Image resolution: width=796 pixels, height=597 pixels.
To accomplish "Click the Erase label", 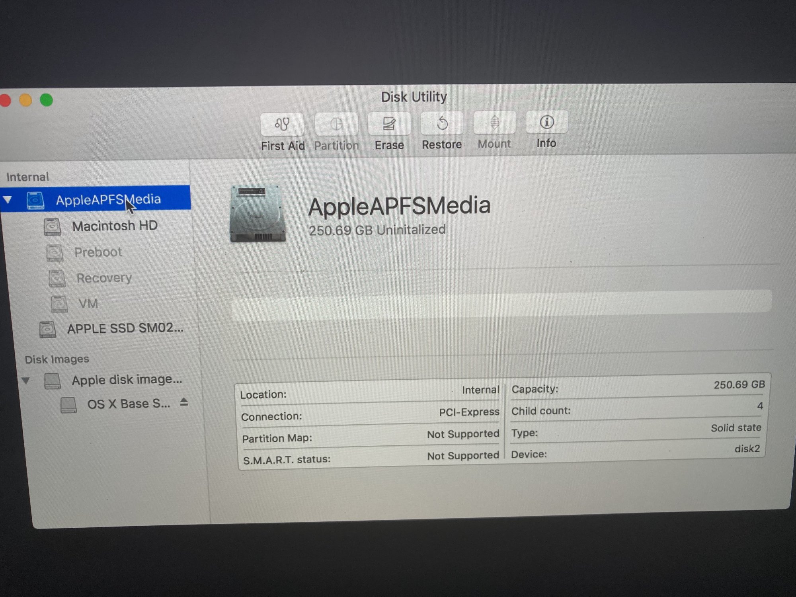I will pyautogui.click(x=389, y=145).
